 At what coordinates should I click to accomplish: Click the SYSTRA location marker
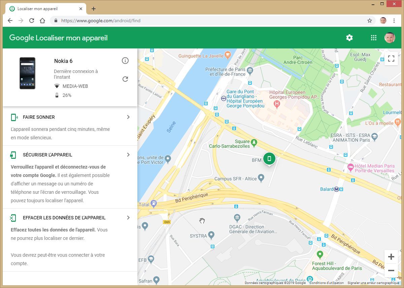(211, 235)
